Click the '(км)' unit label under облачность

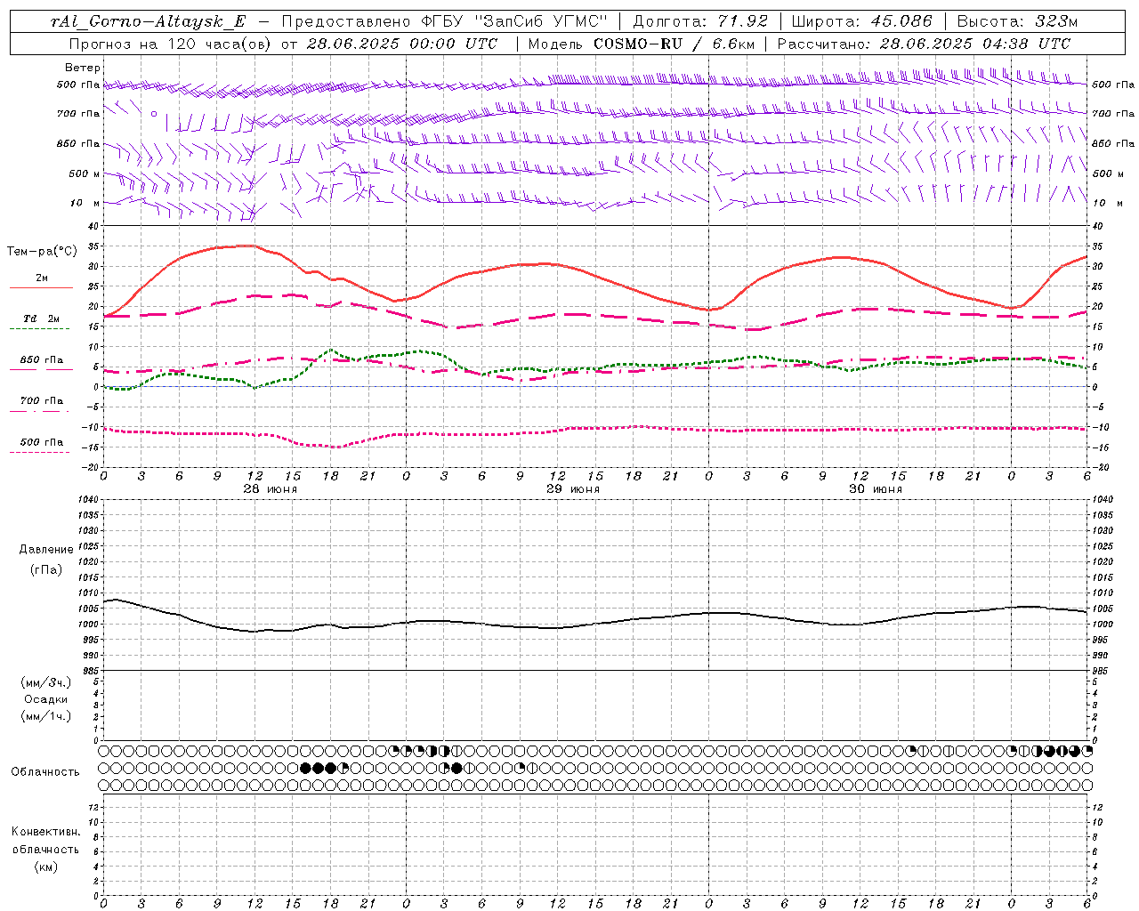click(45, 867)
